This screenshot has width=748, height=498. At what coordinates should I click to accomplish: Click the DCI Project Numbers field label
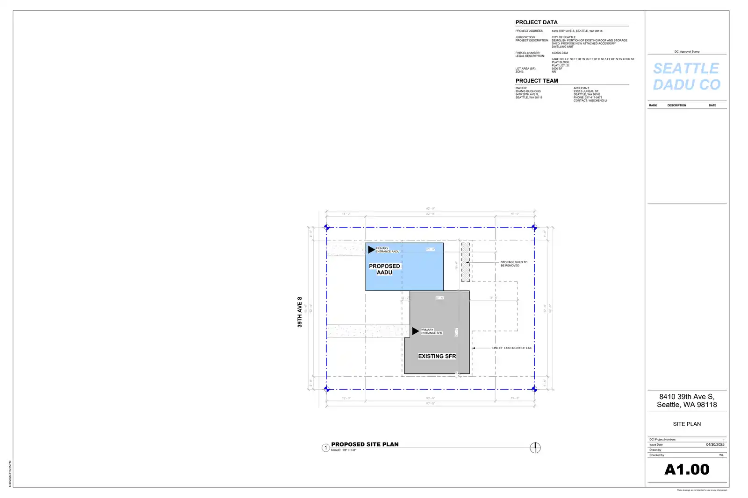[662, 440]
